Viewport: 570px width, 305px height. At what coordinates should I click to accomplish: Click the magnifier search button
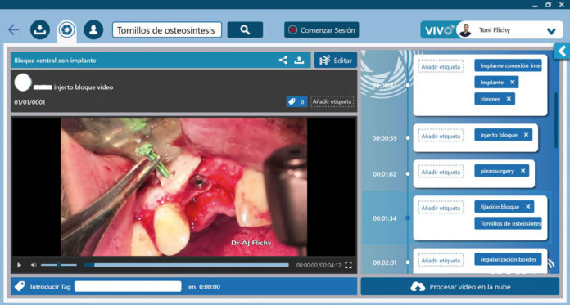pos(245,29)
